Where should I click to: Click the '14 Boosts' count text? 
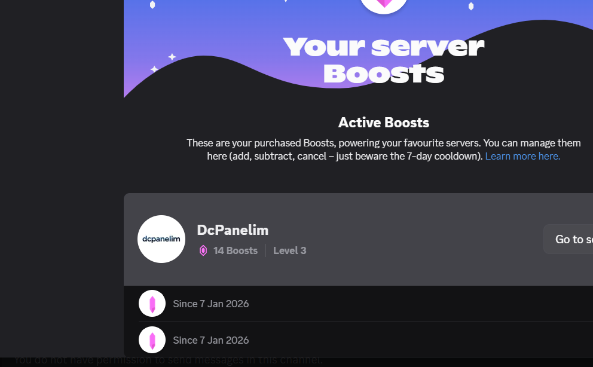[x=236, y=250]
